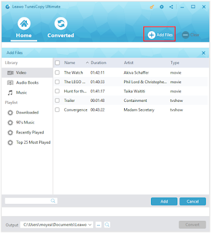Open output folder with magnifier icon

(x=107, y=225)
